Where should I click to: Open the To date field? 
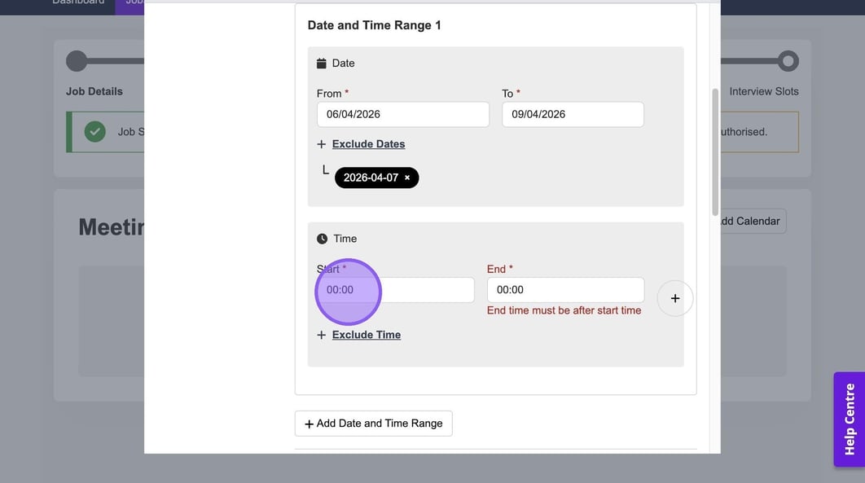click(x=573, y=114)
